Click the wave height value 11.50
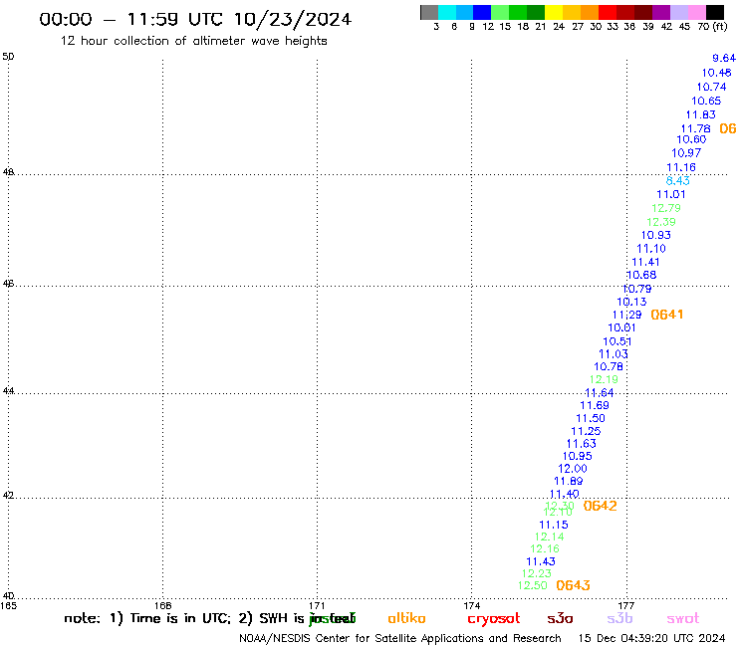737x647 pixels. [x=591, y=418]
